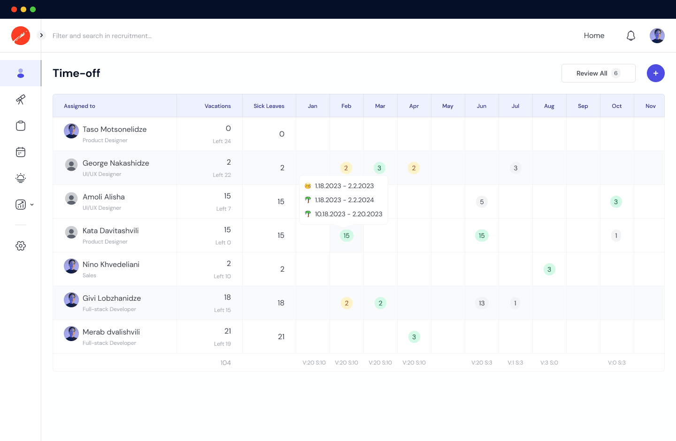
Task: Collapse the vacation dates tooltip popup
Action: click(344, 199)
